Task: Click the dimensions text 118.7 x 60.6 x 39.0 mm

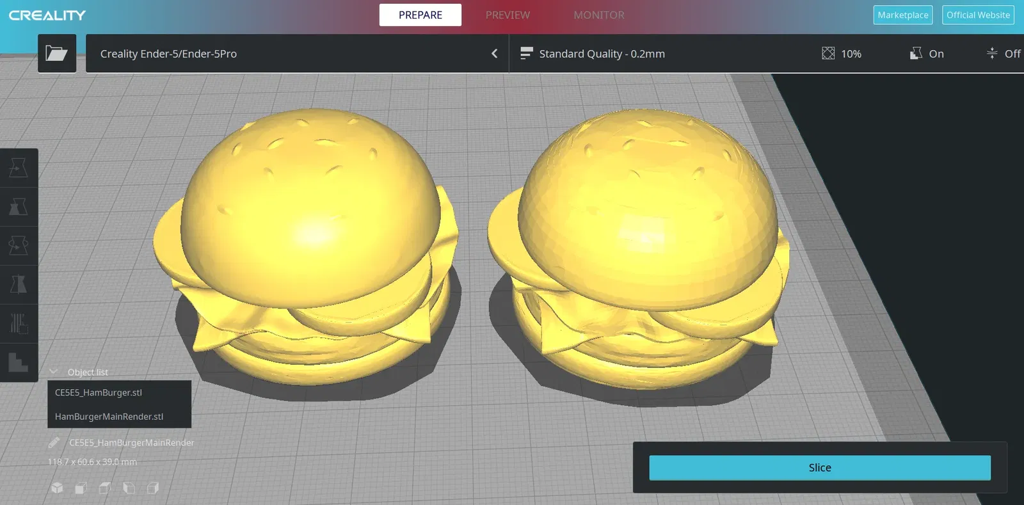Action: [x=92, y=461]
